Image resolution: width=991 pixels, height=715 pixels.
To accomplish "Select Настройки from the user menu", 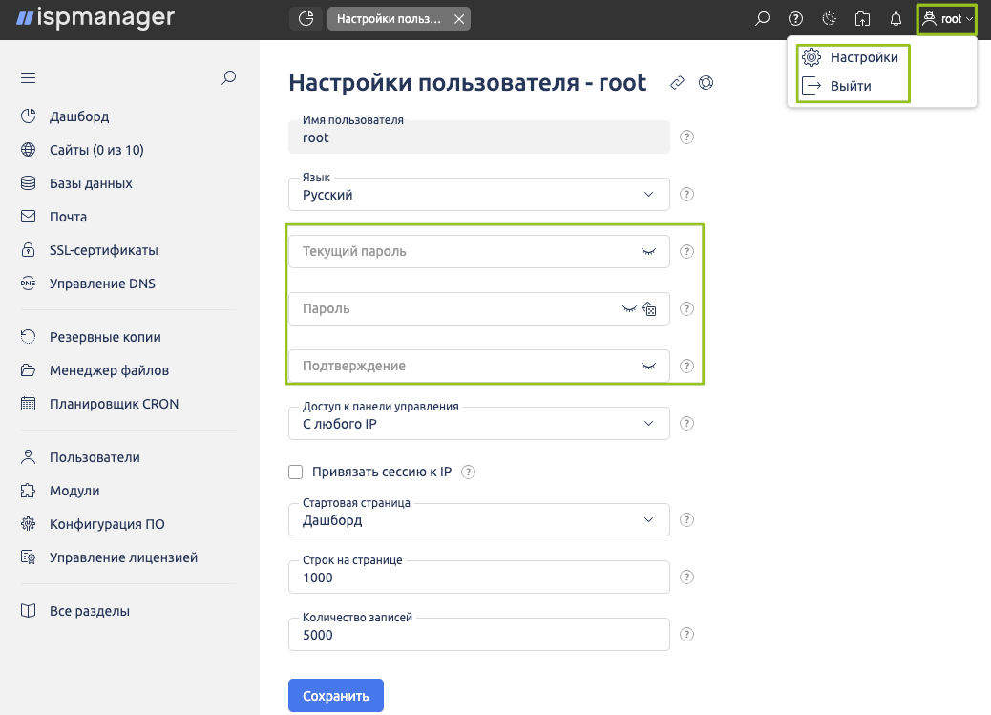I will (863, 57).
